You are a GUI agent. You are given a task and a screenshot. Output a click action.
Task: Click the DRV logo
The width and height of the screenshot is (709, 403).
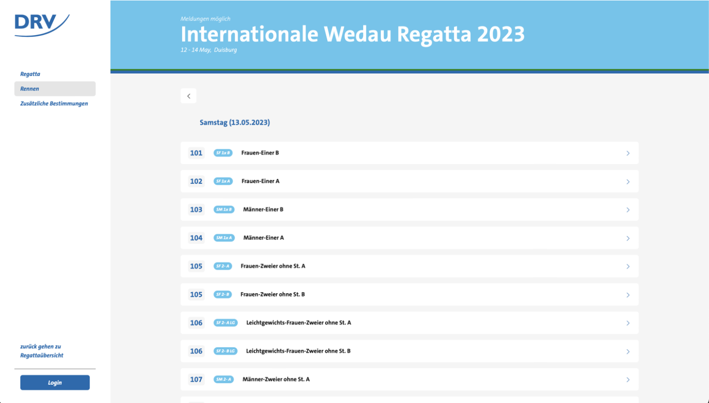click(x=42, y=25)
